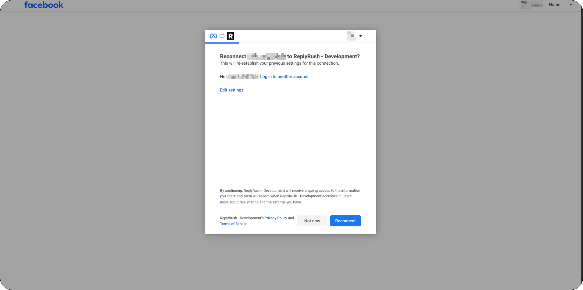Open the account dropdown arrow in the dialog
This screenshot has height=290, width=583.
(360, 36)
